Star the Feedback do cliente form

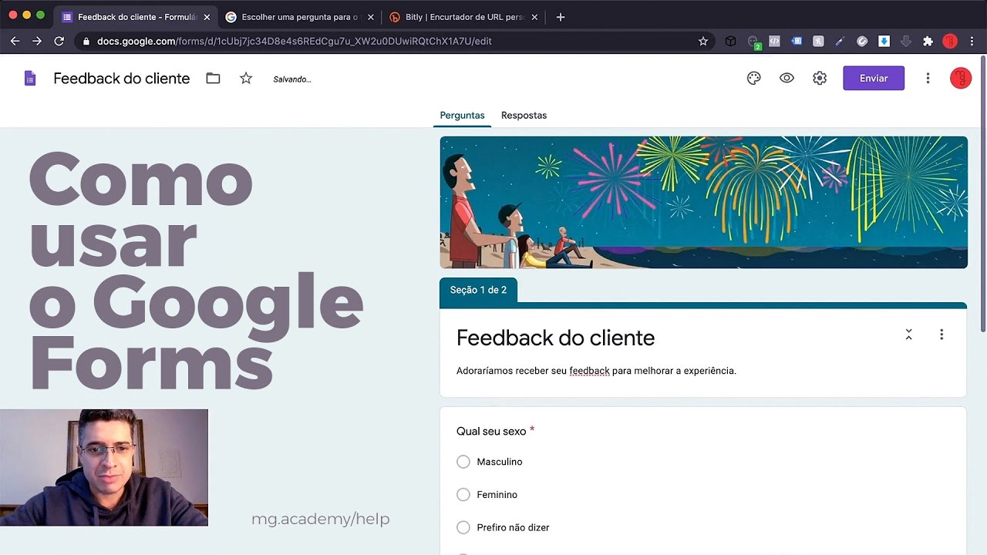point(246,78)
